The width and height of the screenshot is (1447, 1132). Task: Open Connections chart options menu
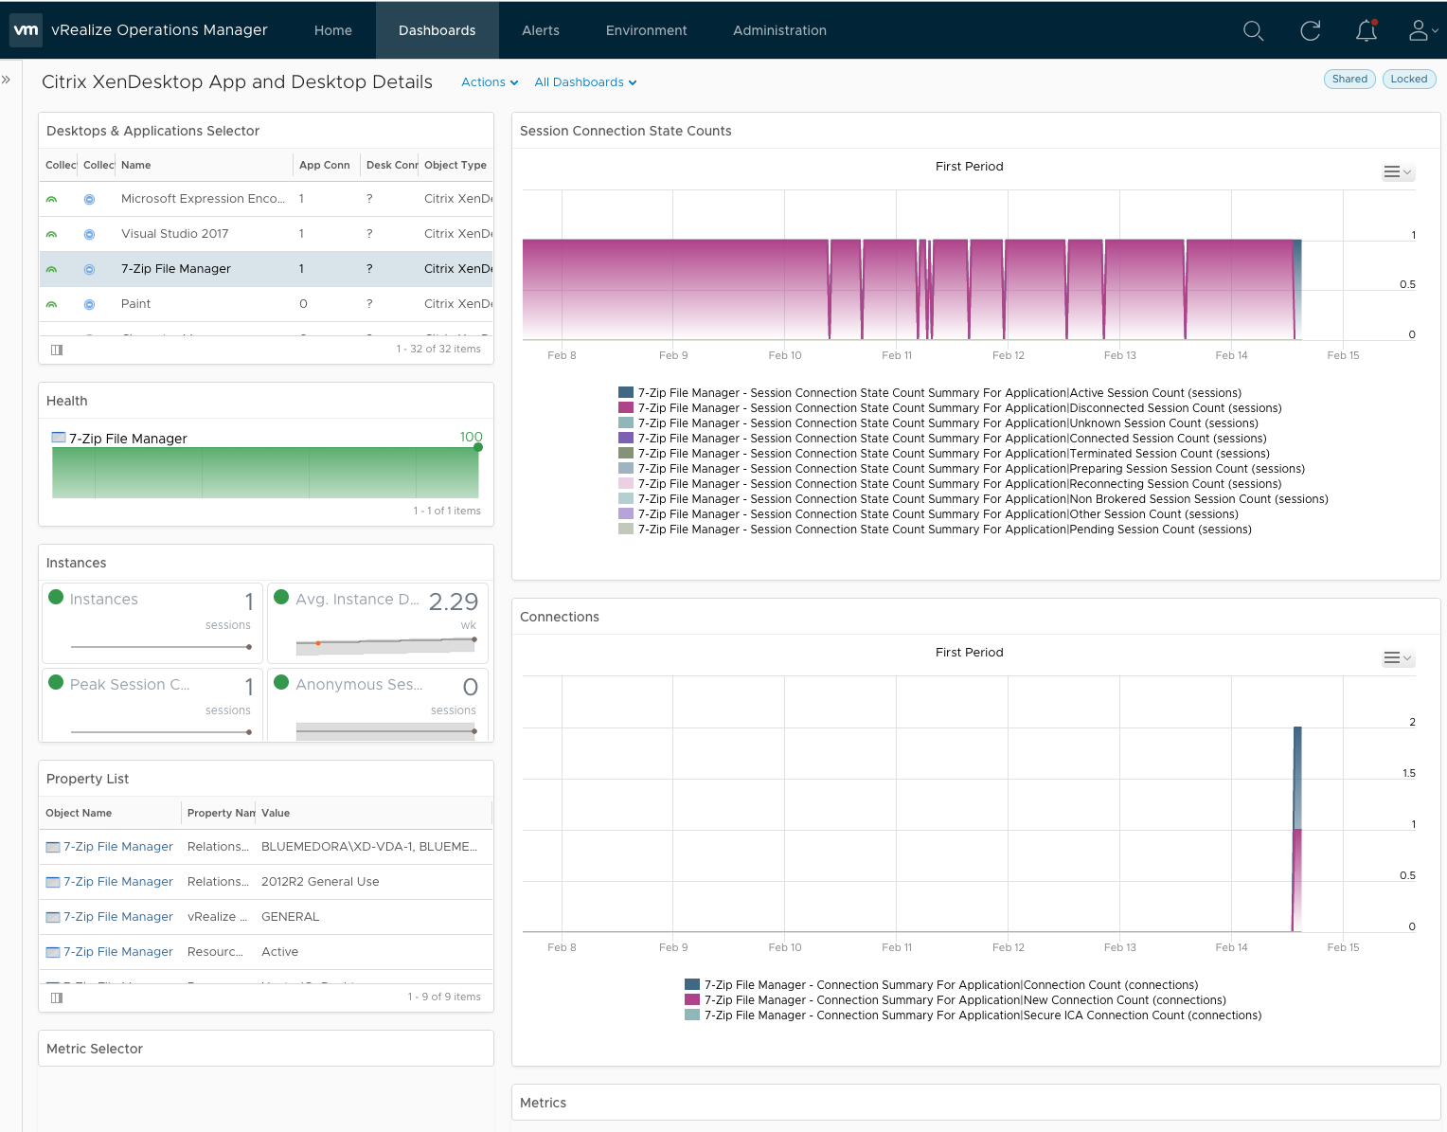tap(1398, 658)
